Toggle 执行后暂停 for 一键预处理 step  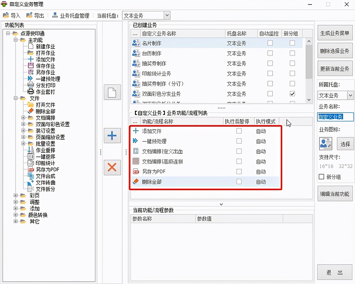tap(239, 141)
